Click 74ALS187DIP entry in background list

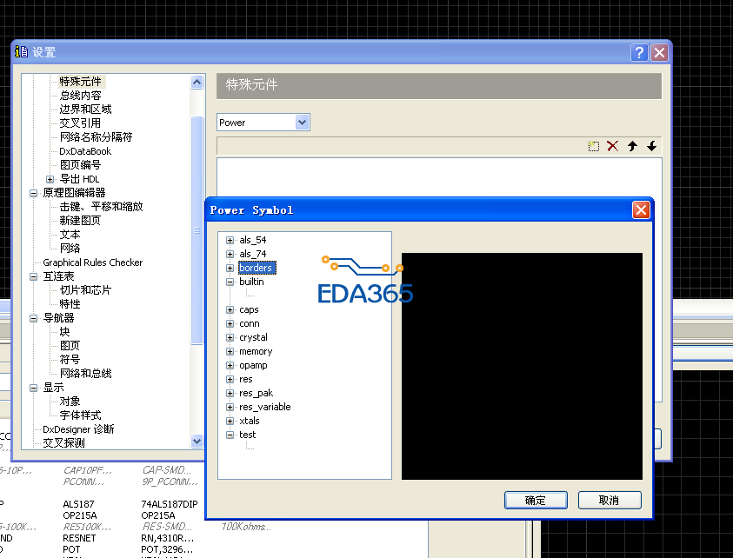tap(170, 504)
